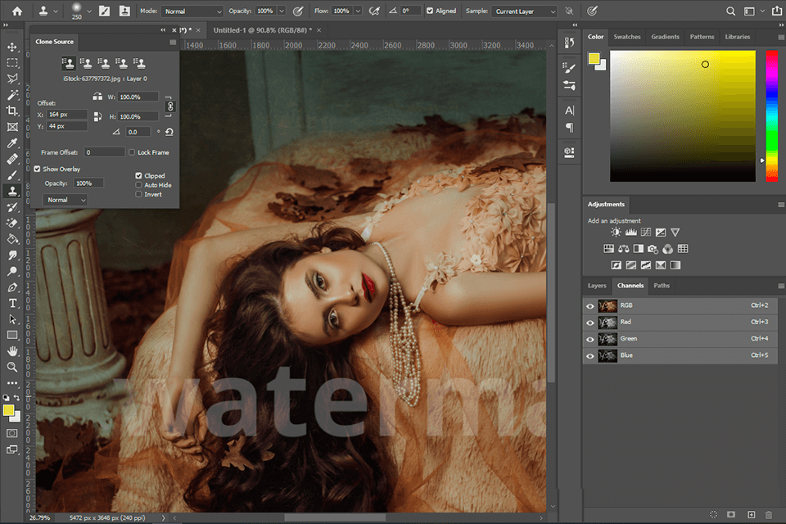Choose the Clone Stamp tool
The width and height of the screenshot is (786, 524).
pos(12,190)
